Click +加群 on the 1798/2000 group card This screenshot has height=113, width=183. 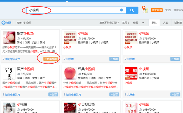pyautogui.click(x=175, y=59)
